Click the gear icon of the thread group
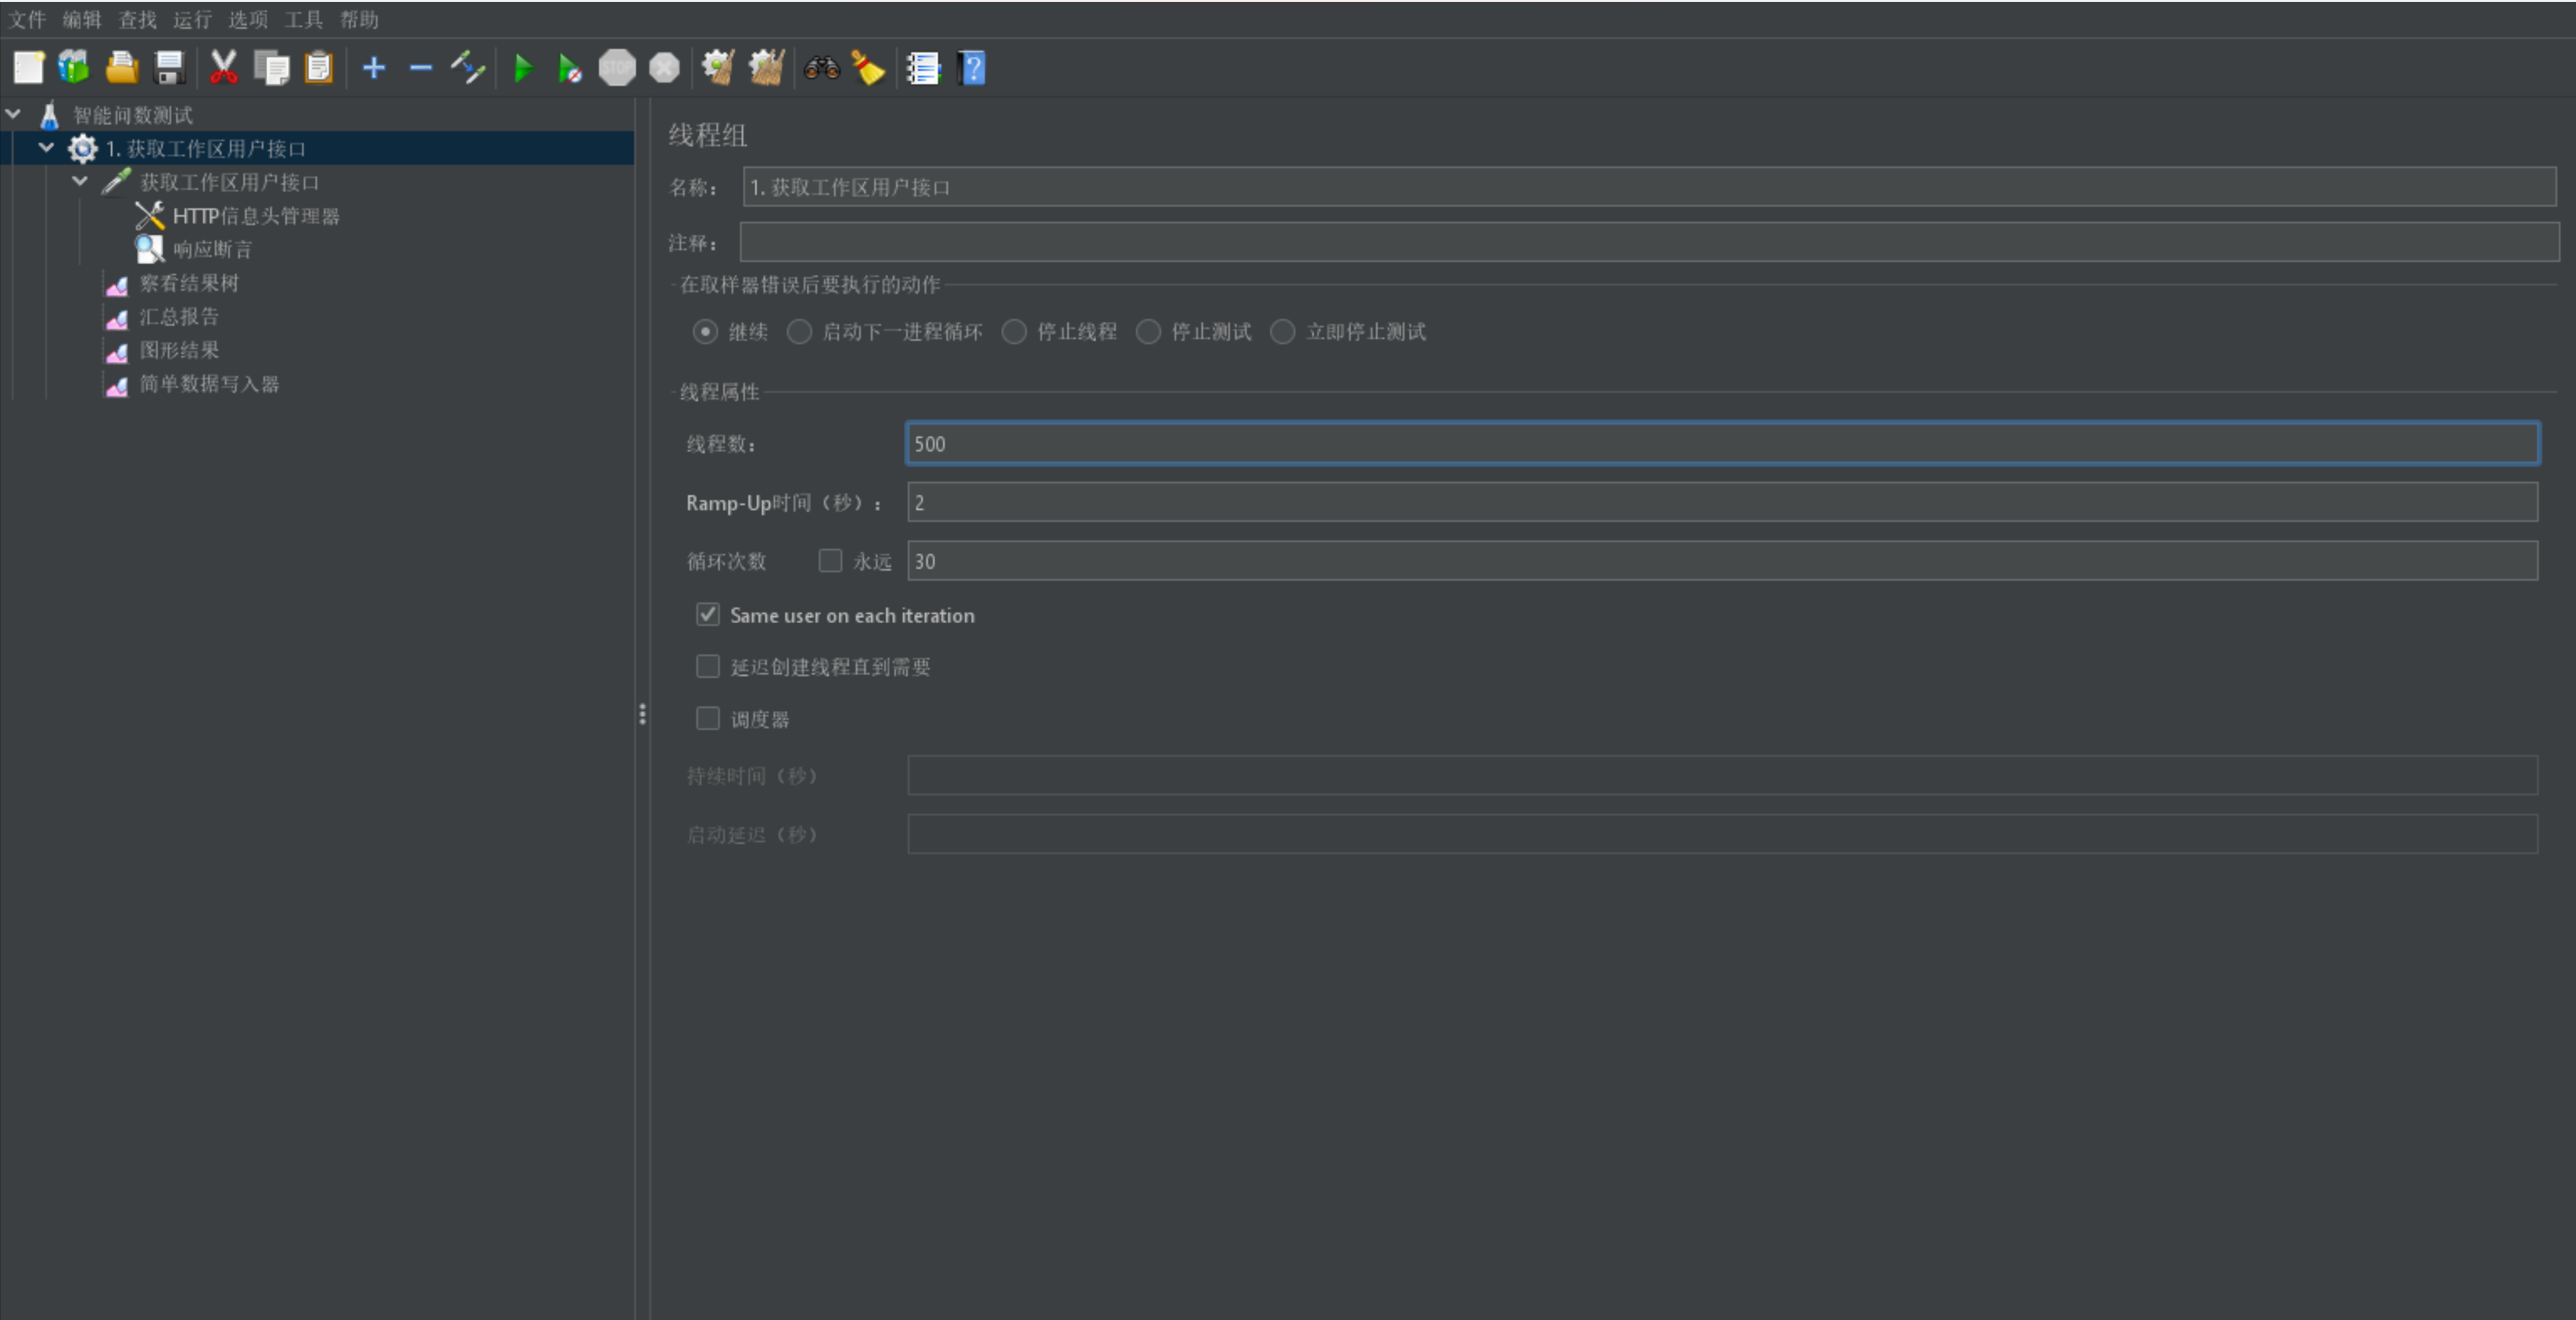This screenshot has height=1320, width=2576. pos(82,149)
